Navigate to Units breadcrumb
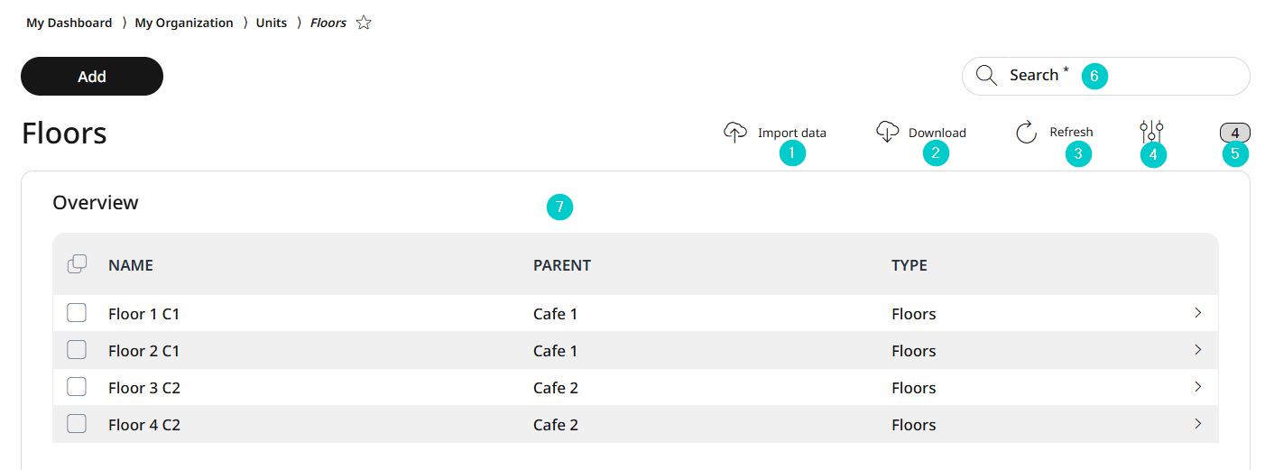This screenshot has height=470, width=1265. (272, 23)
